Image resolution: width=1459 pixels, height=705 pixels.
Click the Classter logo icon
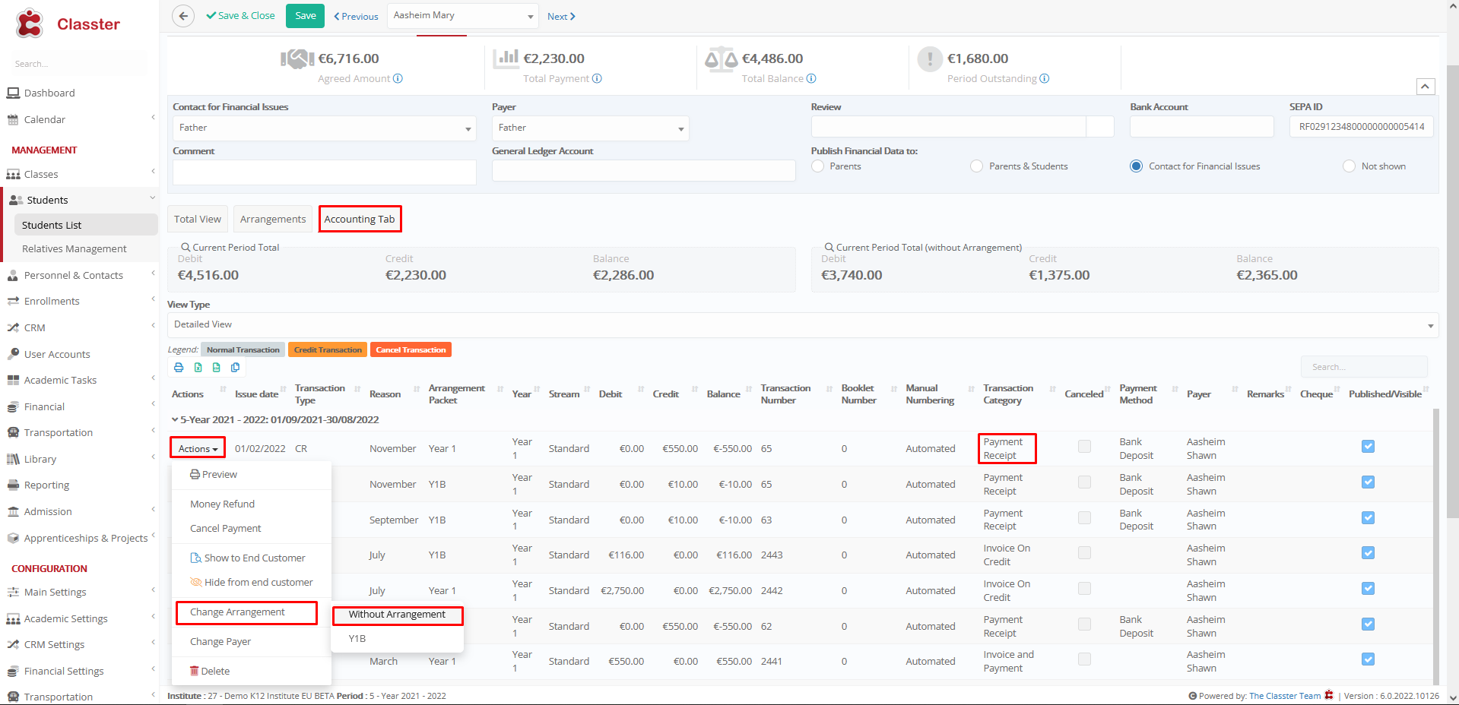click(30, 24)
